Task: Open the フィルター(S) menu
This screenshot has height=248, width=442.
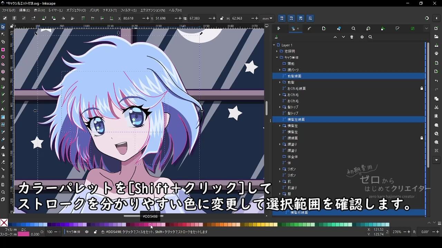Action: 128,10
